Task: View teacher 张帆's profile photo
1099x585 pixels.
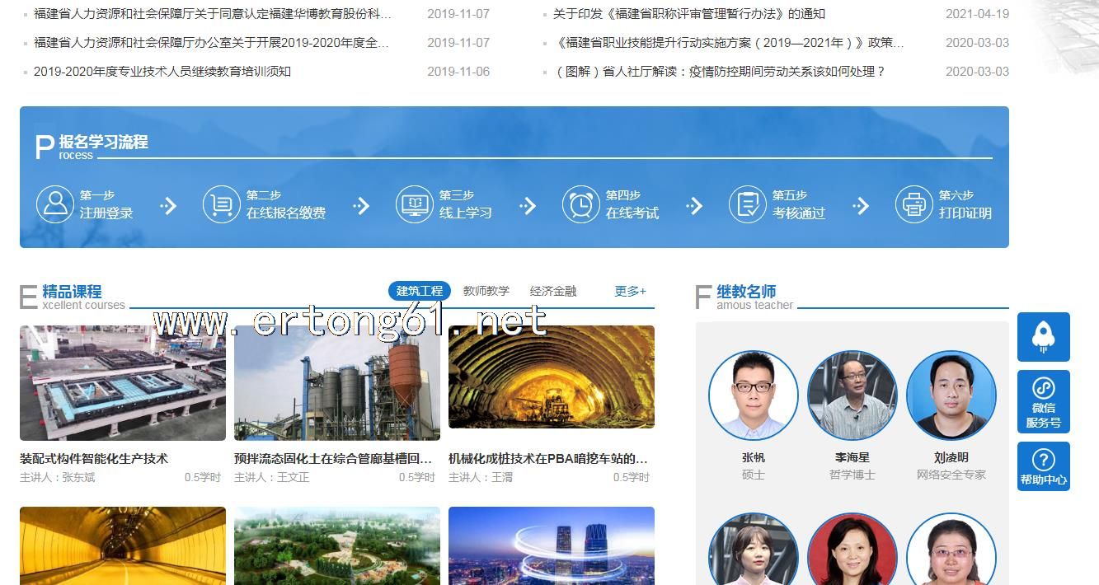Action: click(x=754, y=395)
